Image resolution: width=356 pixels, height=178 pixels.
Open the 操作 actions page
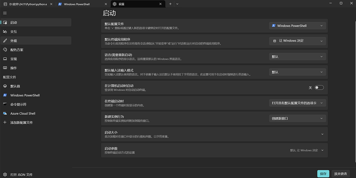coord(18,68)
